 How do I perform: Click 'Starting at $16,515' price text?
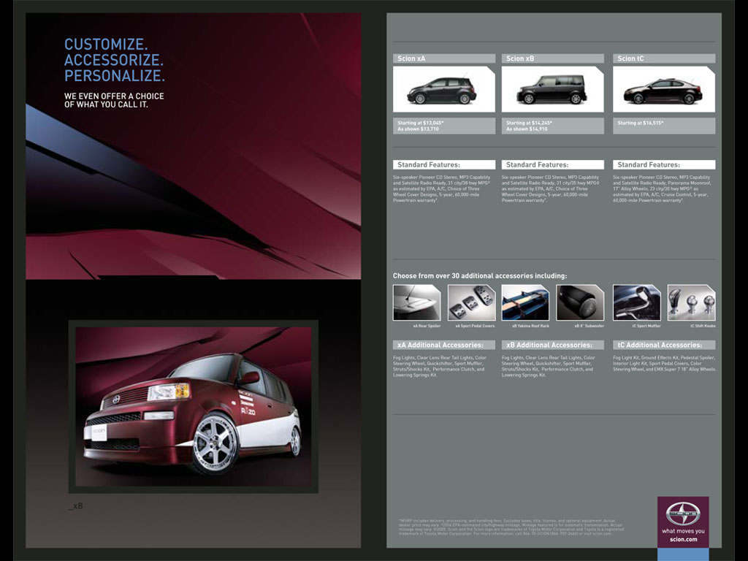(x=640, y=123)
